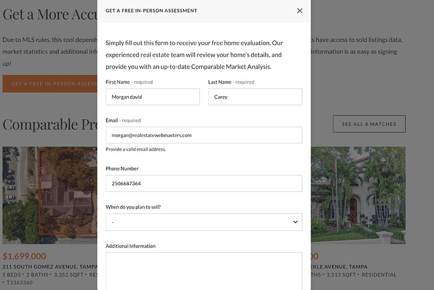Click the 'When do you plan to sell?' label
The image size is (434, 290).
[133, 207]
